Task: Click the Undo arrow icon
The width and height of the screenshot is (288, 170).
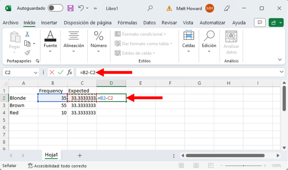Action: [82, 8]
